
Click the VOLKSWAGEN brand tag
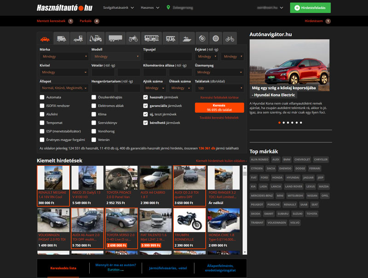click(277, 223)
